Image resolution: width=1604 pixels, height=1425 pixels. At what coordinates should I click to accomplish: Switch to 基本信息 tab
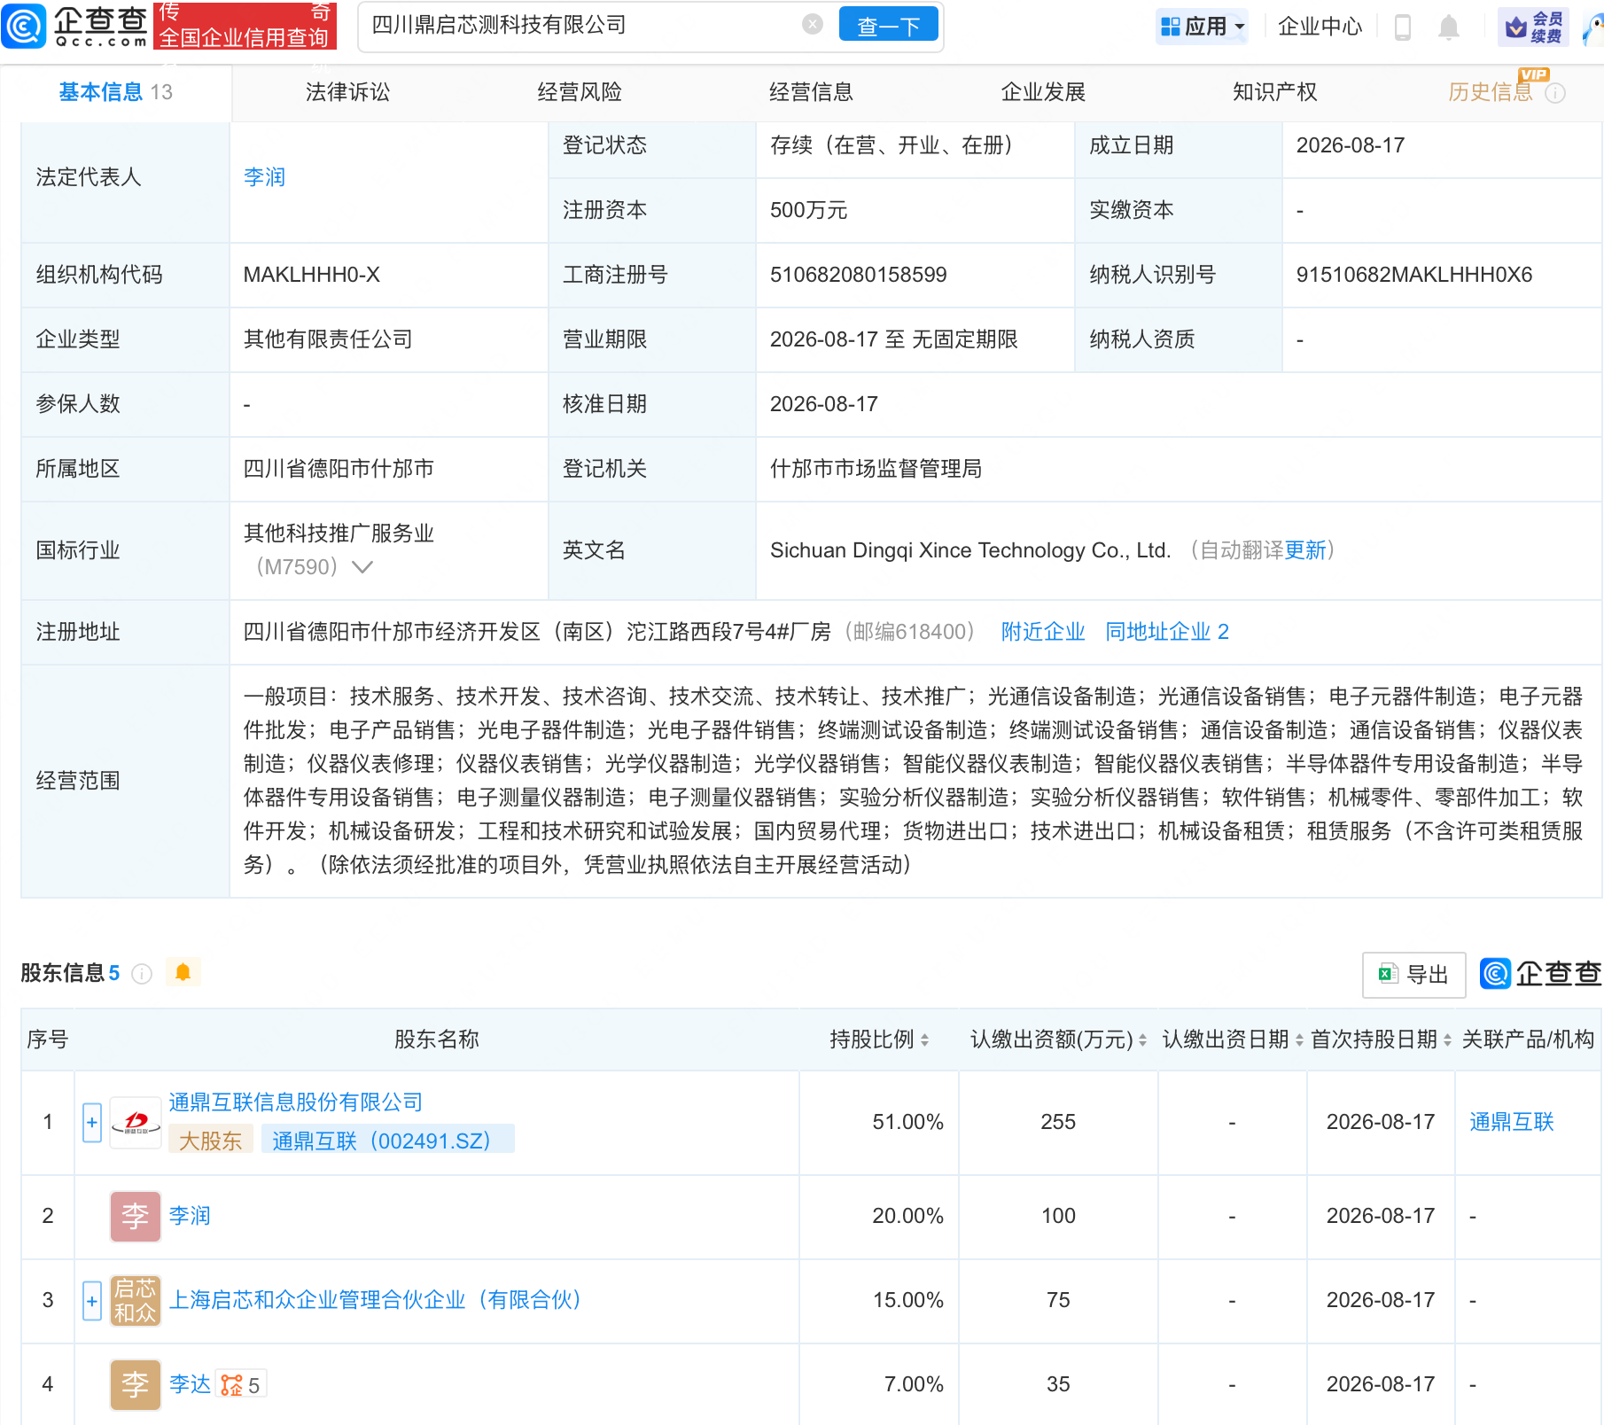115,92
